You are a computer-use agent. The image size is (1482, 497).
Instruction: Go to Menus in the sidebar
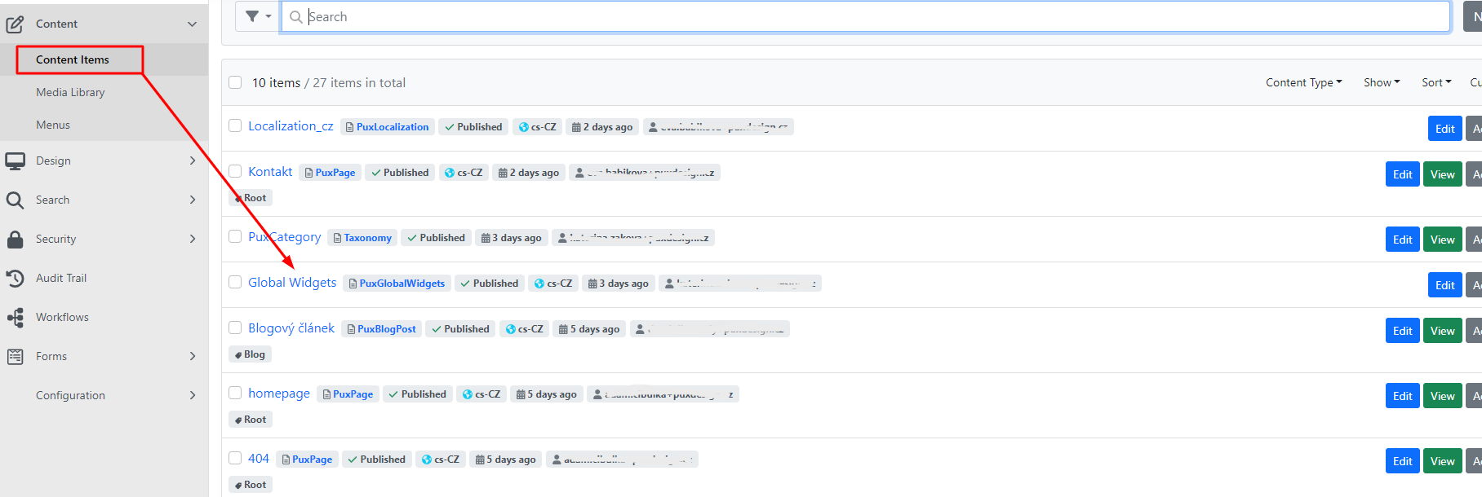pyautogui.click(x=53, y=125)
